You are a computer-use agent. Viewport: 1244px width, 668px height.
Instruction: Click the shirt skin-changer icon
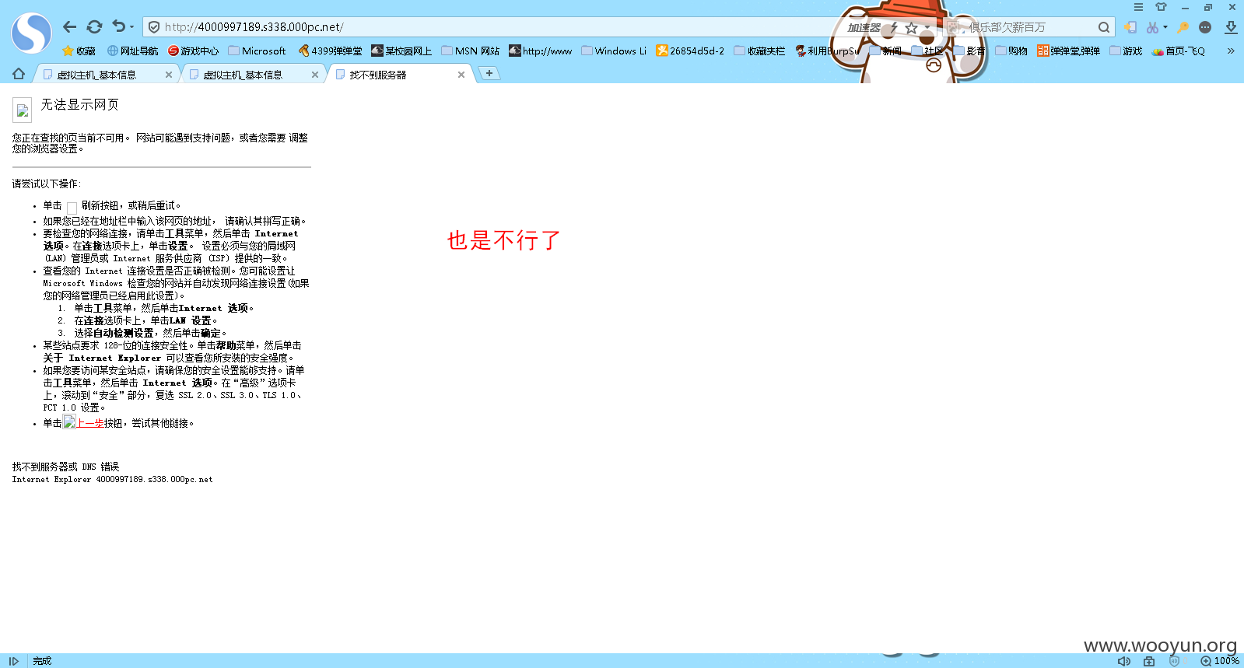[1161, 7]
